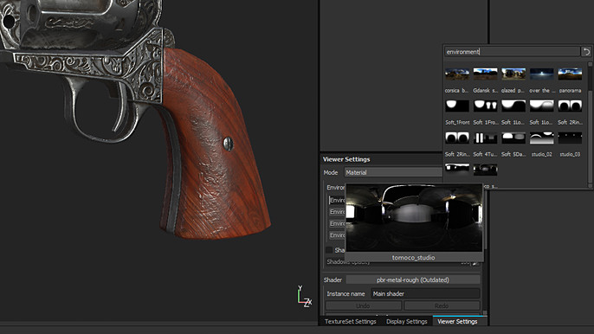
Task: Choose the Soft_1Front lighting thumbnail
Action: coord(457,106)
